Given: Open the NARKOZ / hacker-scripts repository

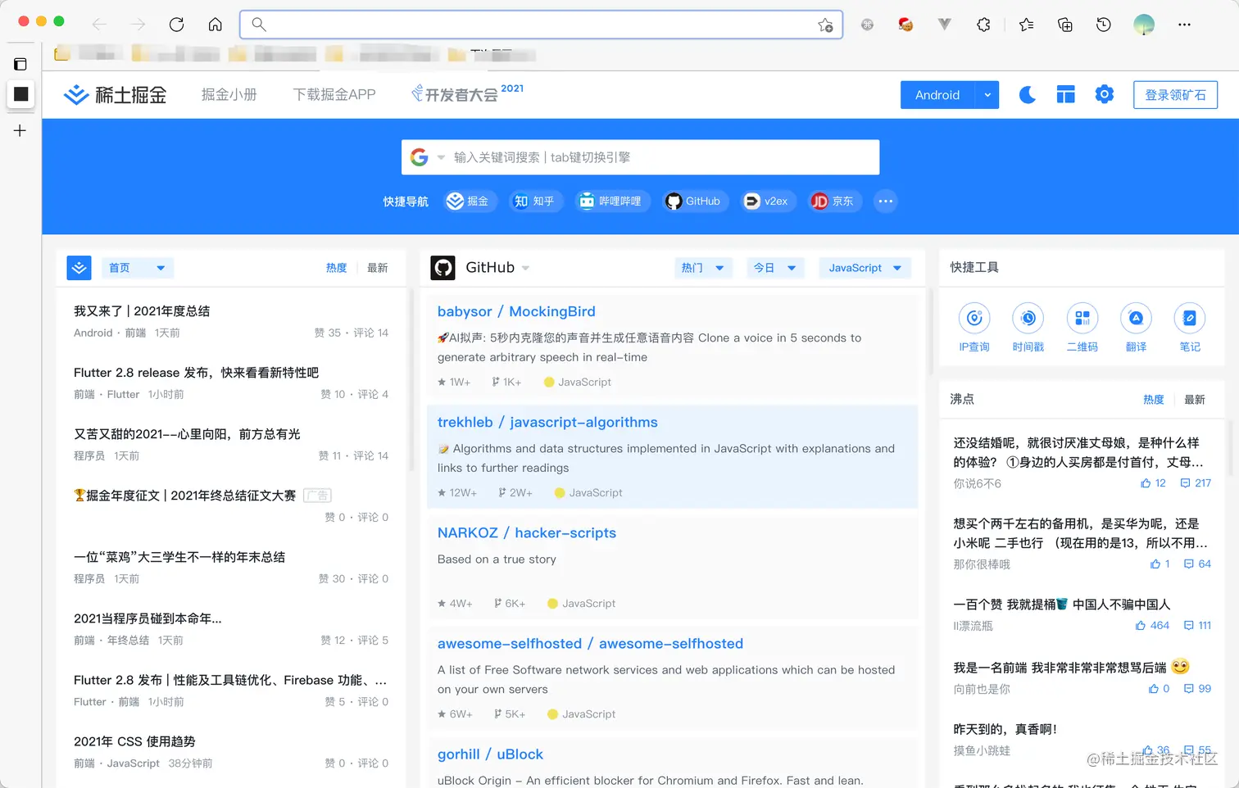Looking at the screenshot, I should pos(527,532).
